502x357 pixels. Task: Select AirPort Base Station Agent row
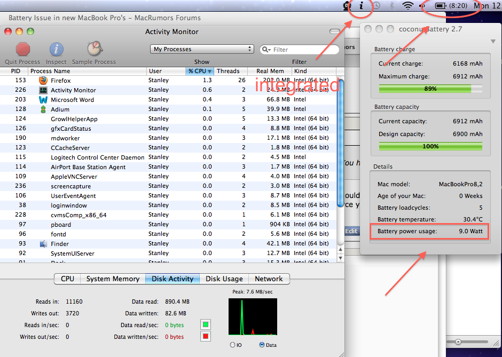pyautogui.click(x=168, y=167)
